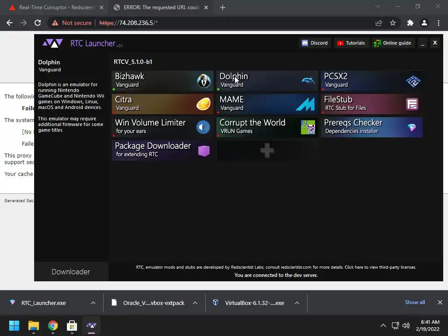Open the network tray icon
Screen dimensions: 448x336
click(x=395, y=325)
